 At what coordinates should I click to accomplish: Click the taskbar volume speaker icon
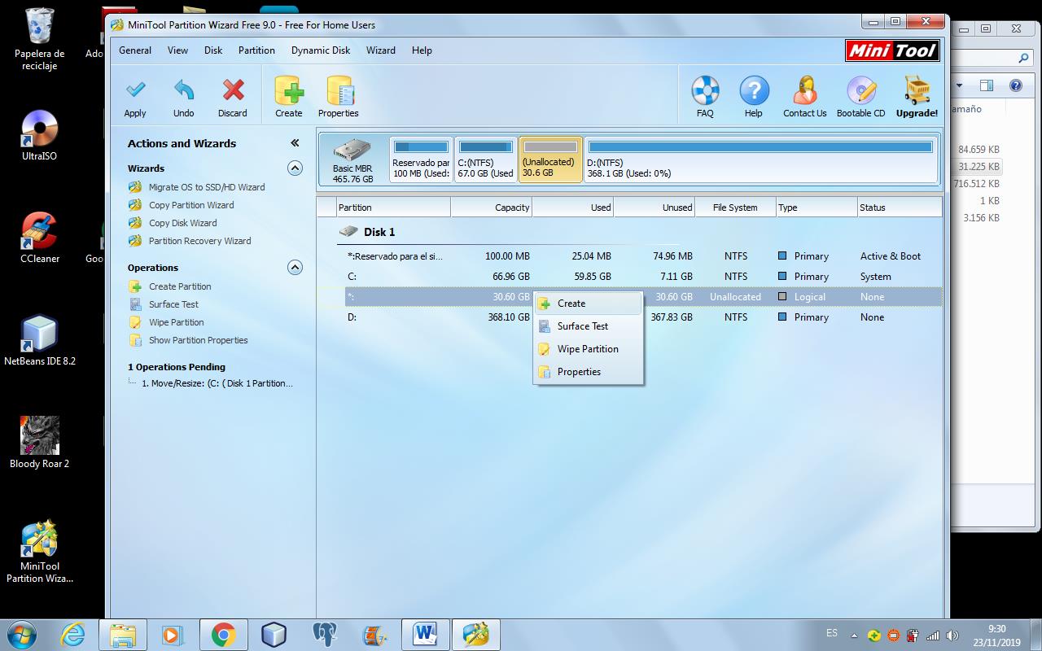952,636
